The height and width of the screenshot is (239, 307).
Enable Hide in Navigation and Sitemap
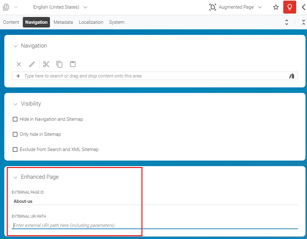click(15, 119)
